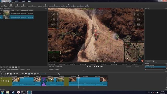Toggle the Timeline panel from the toolbar
167x94 pixels.
tap(81, 6)
